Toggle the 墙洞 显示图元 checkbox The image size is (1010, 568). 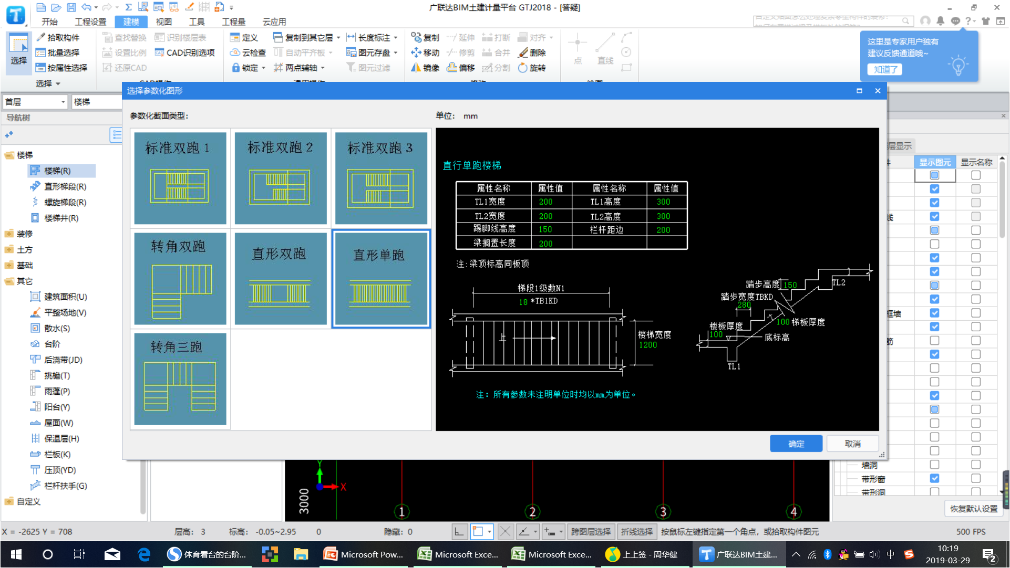[x=934, y=465]
